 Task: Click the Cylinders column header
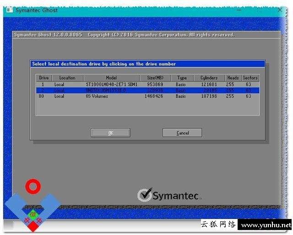point(209,78)
